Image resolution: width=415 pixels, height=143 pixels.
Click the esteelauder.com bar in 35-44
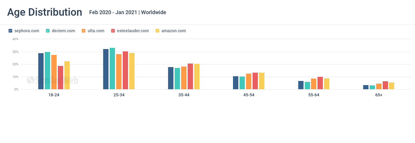tap(190, 76)
